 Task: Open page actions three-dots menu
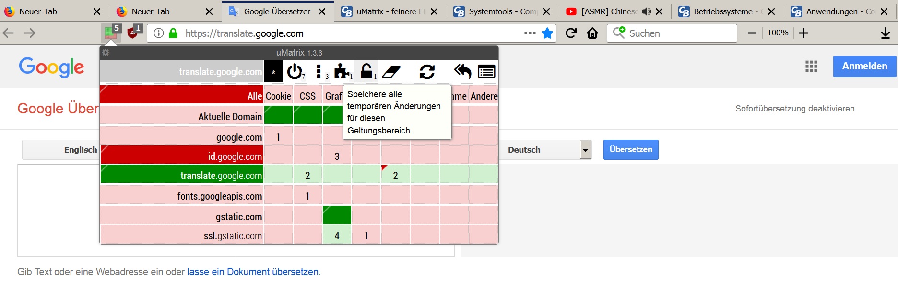(x=530, y=33)
